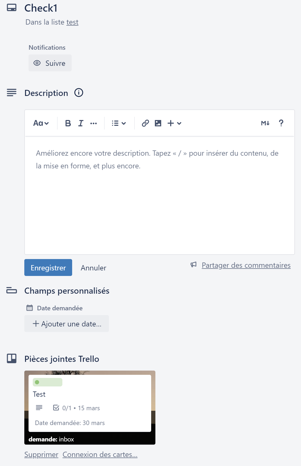This screenshot has height=466, width=301.
Task: Click the description icon on Test card
Action: tap(39, 408)
